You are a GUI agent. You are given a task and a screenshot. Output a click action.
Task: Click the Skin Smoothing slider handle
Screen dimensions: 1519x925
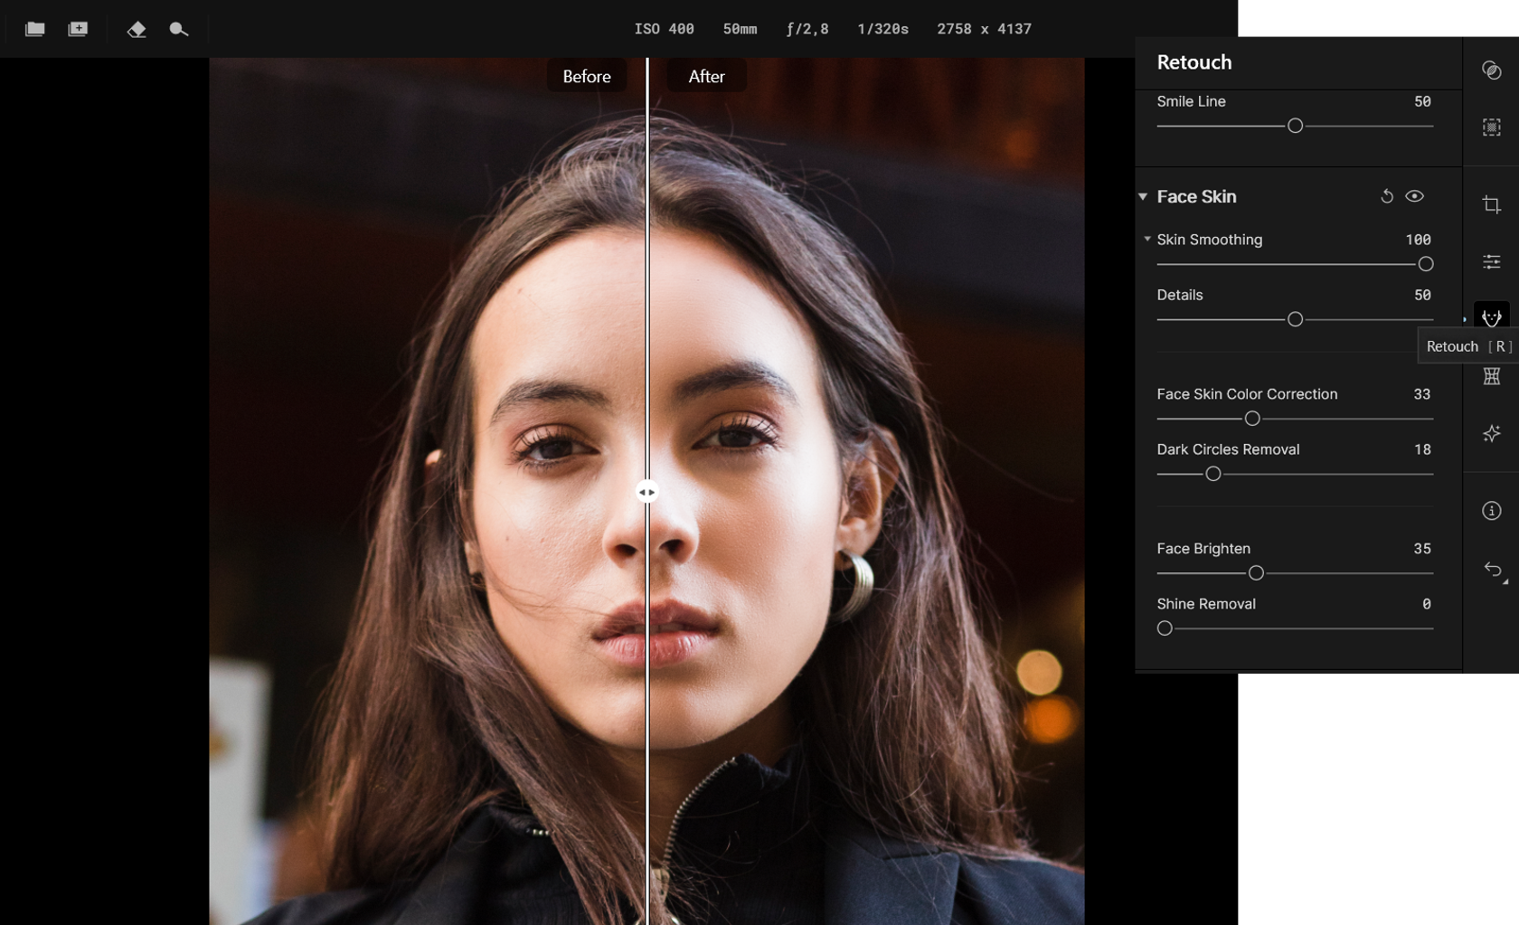(1425, 264)
